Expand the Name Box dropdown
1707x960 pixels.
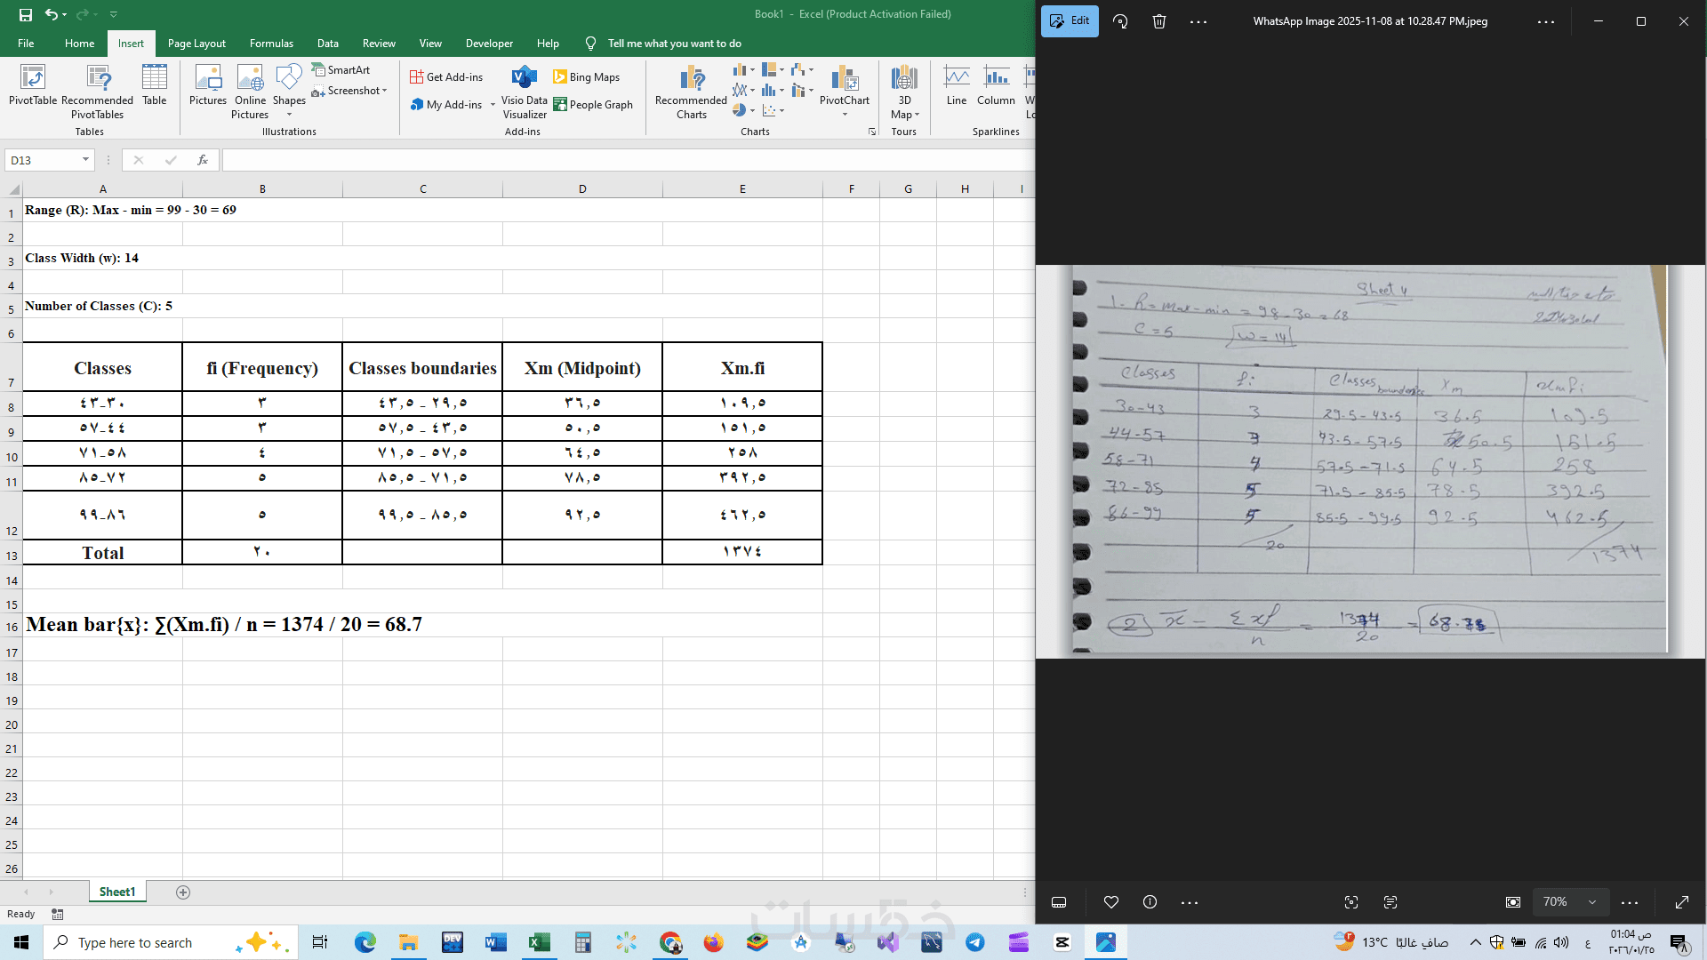click(x=85, y=160)
